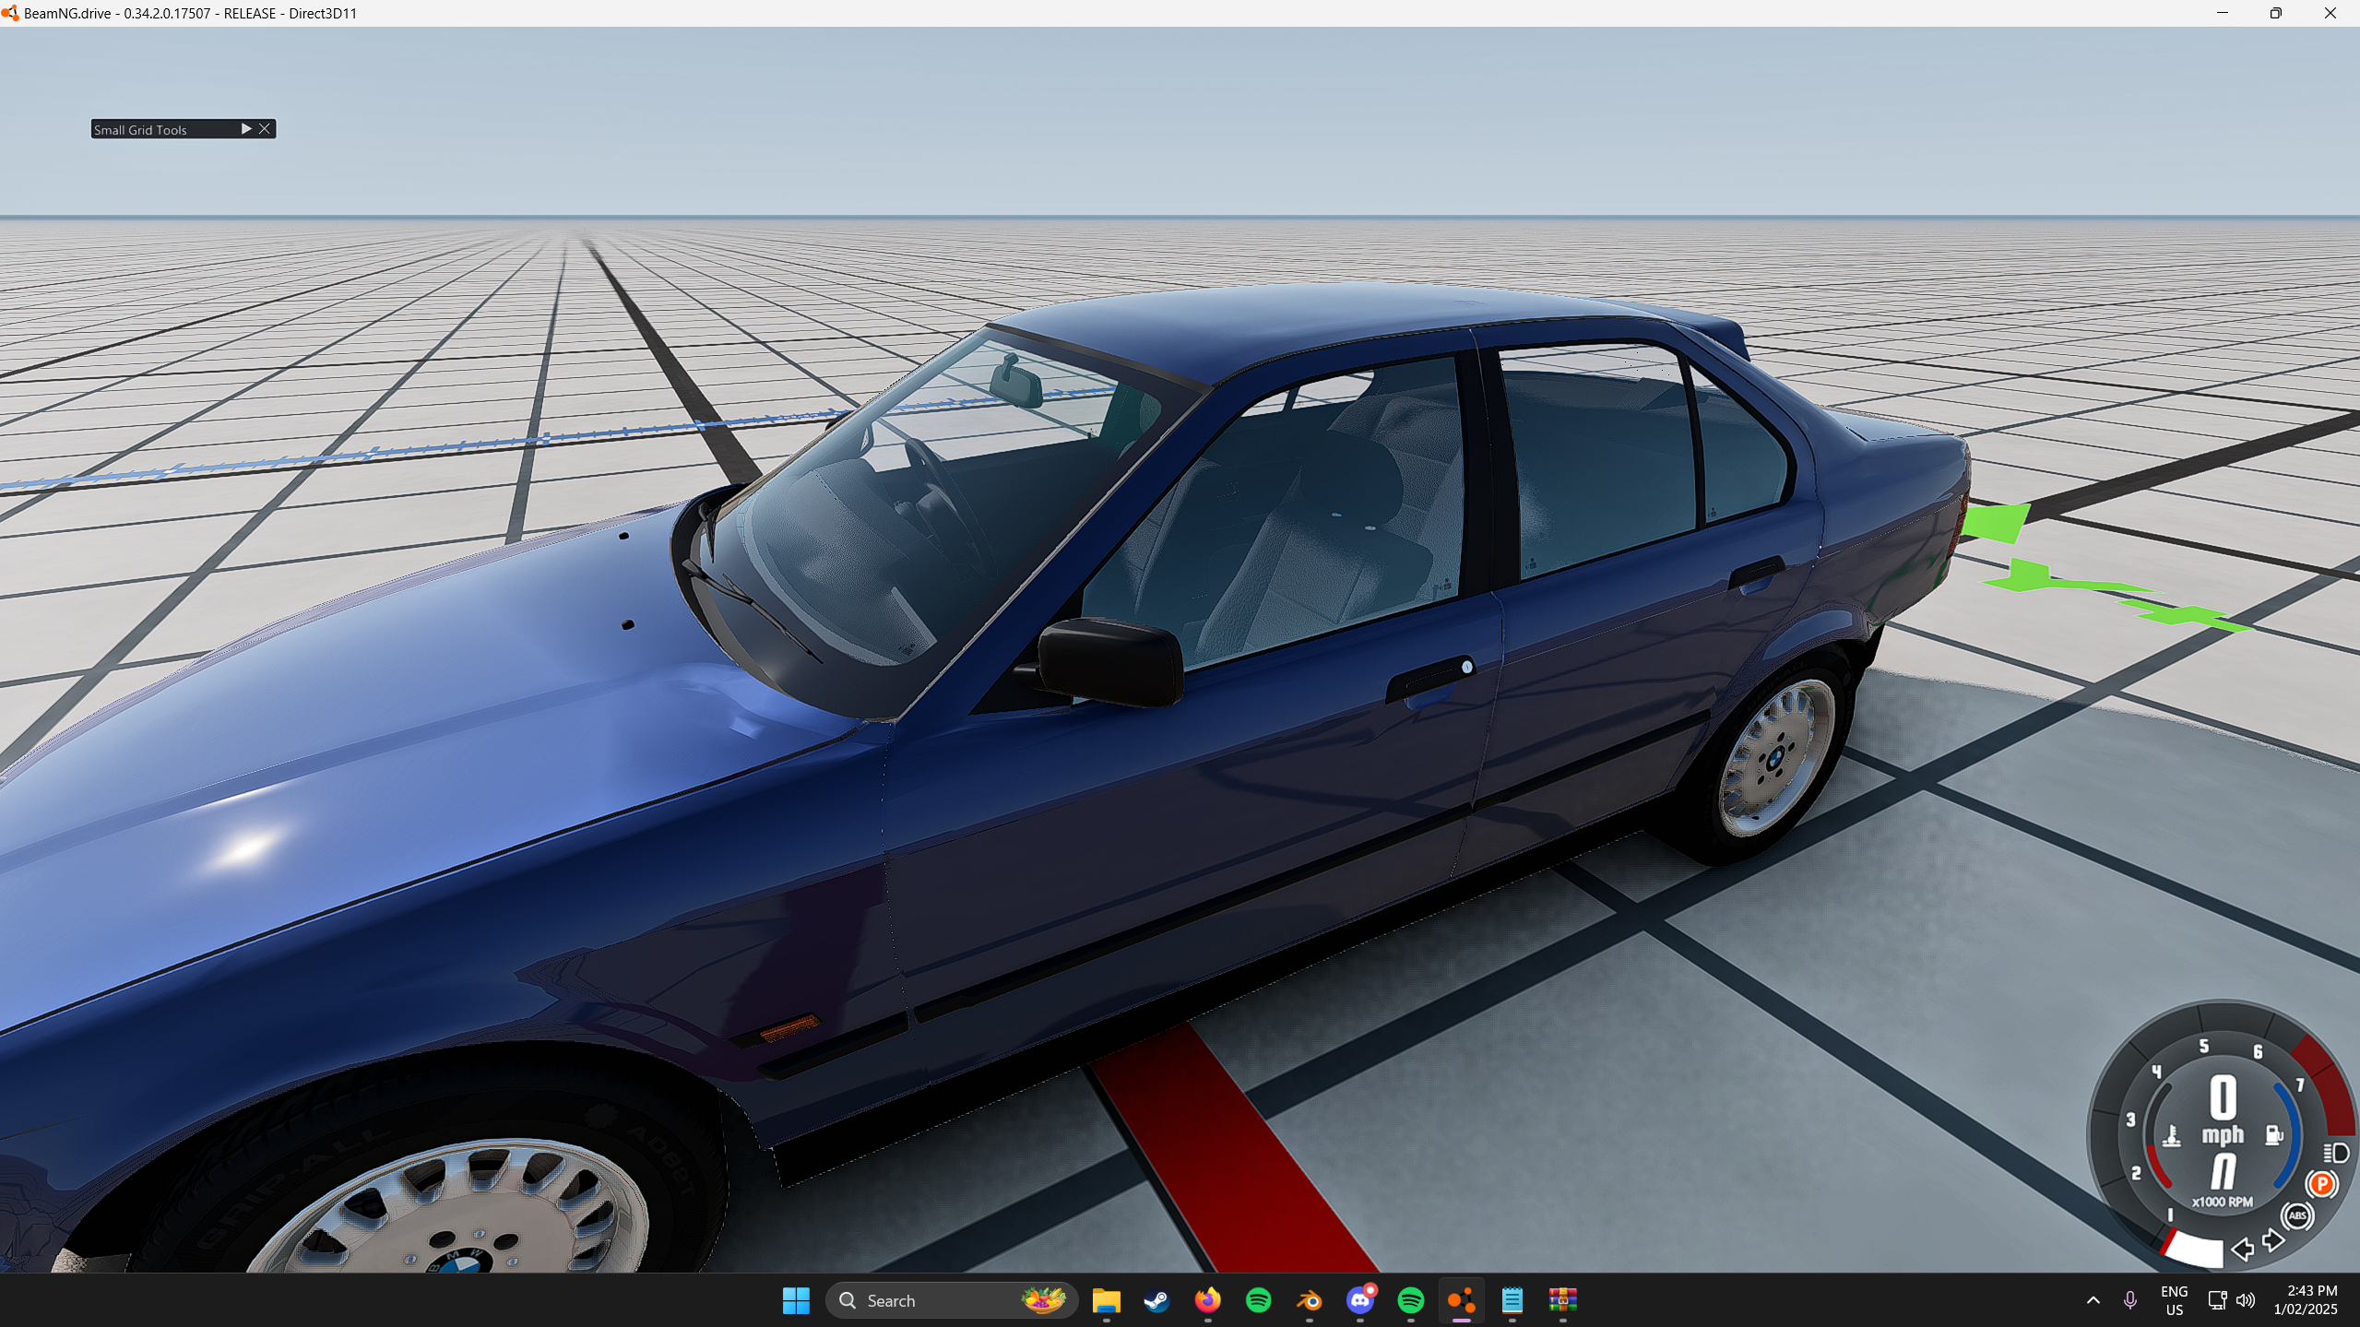Open the volume control tray icon
The height and width of the screenshot is (1327, 2360).
[x=2246, y=1300]
